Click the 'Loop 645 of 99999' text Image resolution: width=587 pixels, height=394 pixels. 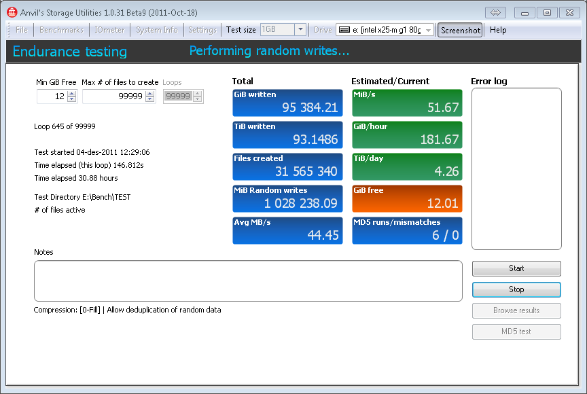(65, 126)
